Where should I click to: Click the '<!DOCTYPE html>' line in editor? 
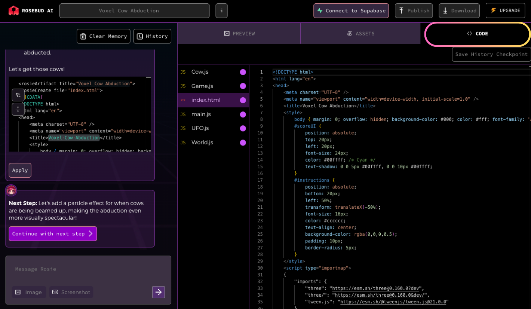(x=293, y=72)
